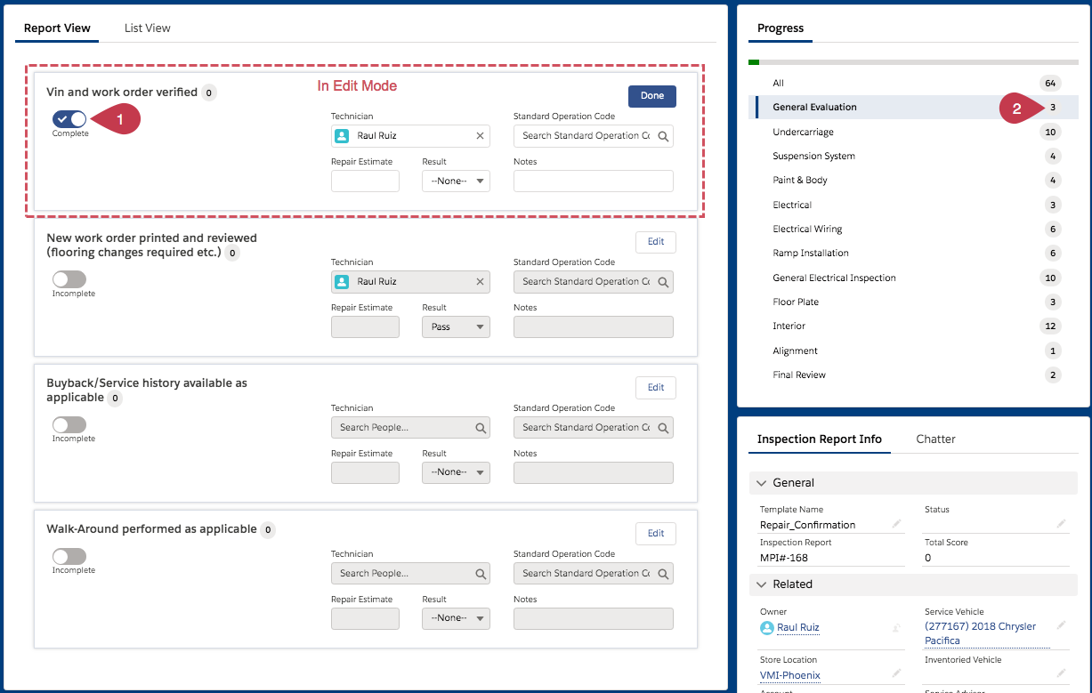Select the Inspection Report Info tab
This screenshot has width=1092, height=693.
click(820, 439)
